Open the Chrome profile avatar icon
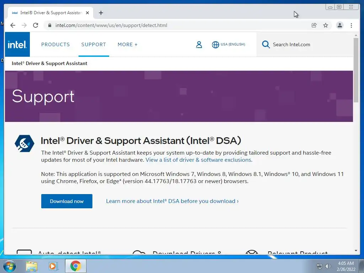This screenshot has height=273, width=364. (339, 25)
